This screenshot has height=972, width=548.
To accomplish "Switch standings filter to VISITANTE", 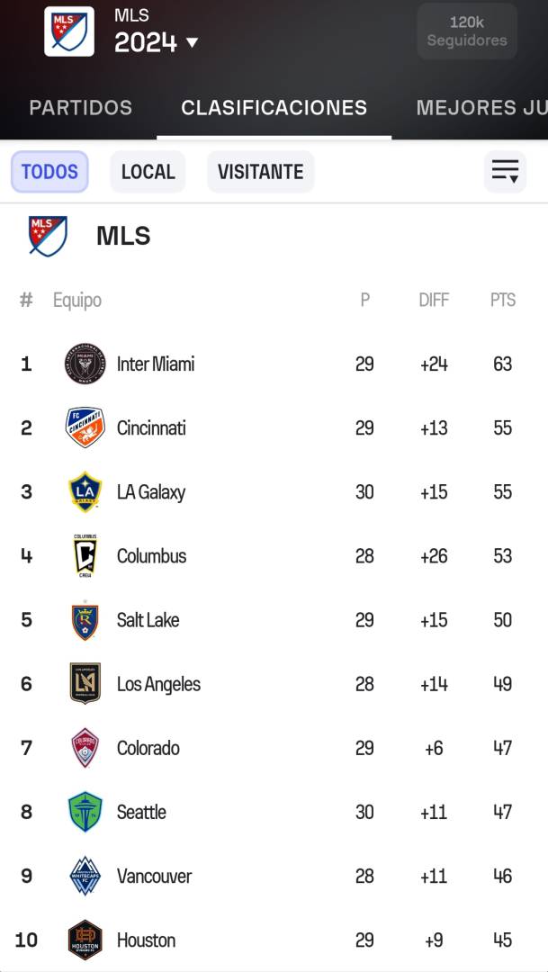I will click(x=260, y=172).
